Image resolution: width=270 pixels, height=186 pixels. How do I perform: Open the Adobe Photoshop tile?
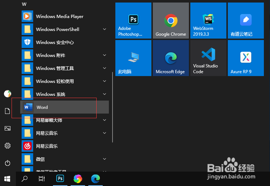(x=133, y=21)
